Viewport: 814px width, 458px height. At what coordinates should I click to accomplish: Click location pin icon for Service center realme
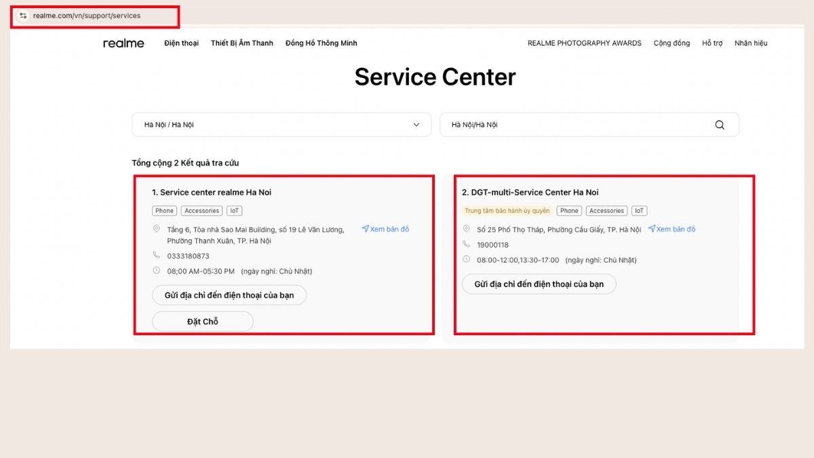click(157, 229)
